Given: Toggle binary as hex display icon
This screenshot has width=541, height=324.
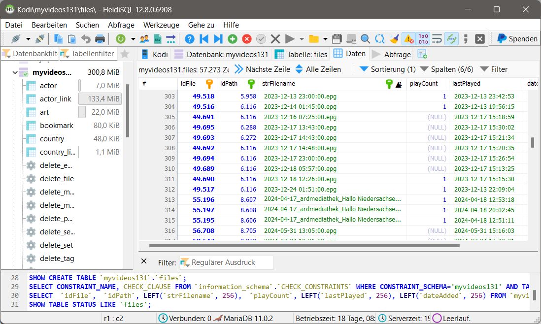Looking at the screenshot, I should pyautogui.click(x=423, y=39).
